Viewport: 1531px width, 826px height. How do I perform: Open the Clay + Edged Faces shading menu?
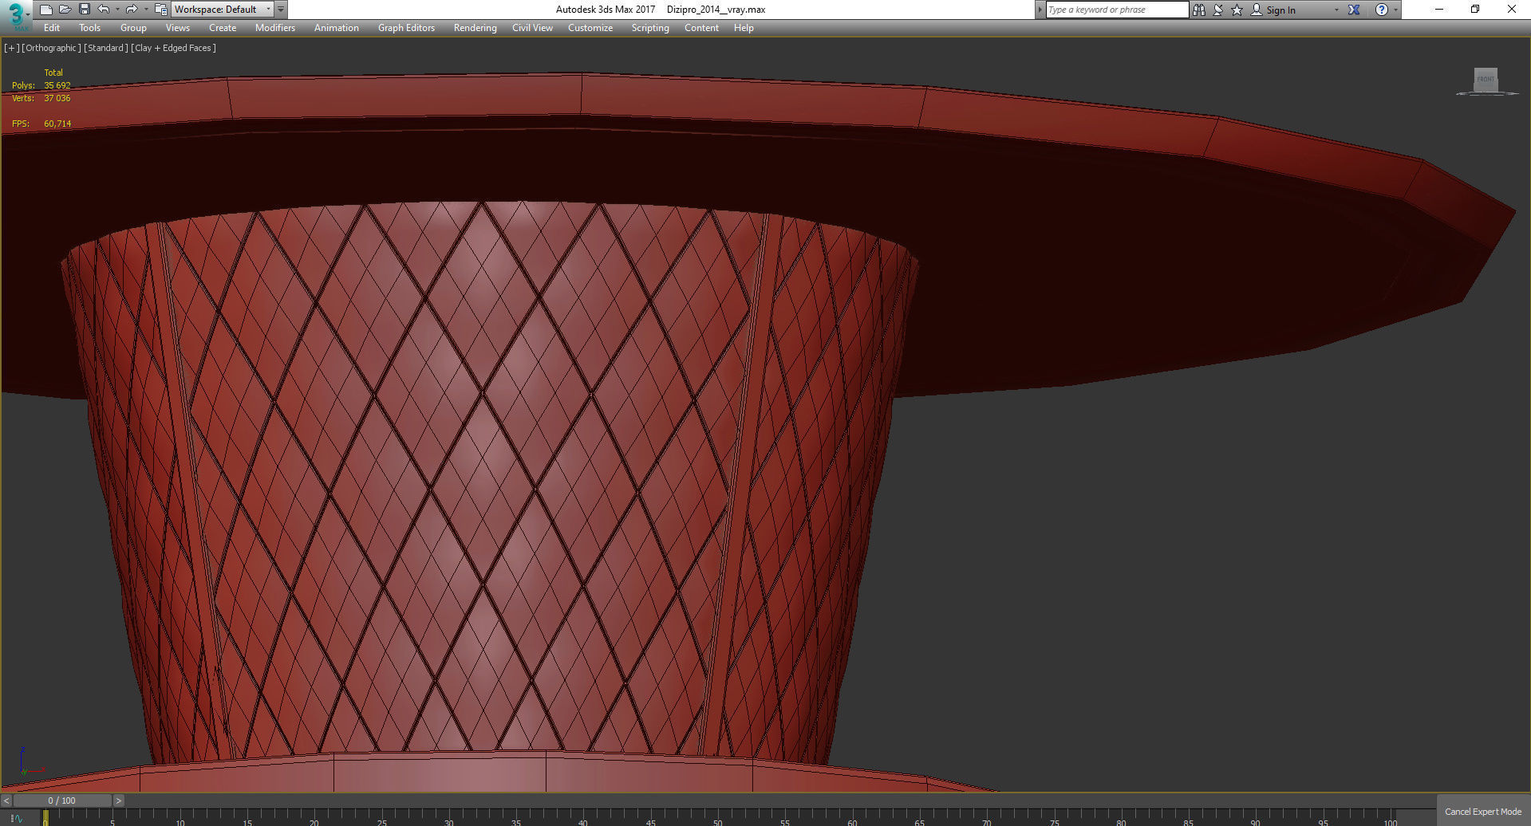pos(173,48)
